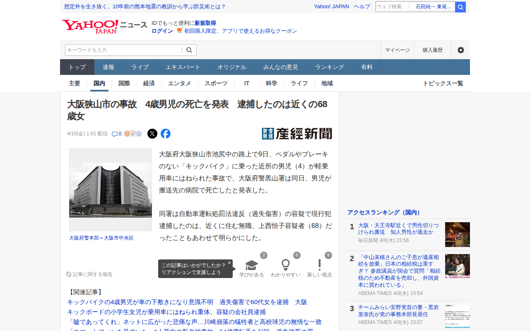530x331 pixels.
Task: Click the 新規取得 link
Action: [x=205, y=23]
